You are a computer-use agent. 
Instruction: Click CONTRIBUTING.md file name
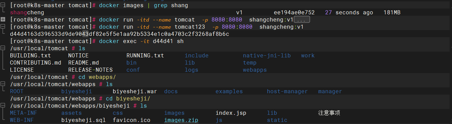36,63
